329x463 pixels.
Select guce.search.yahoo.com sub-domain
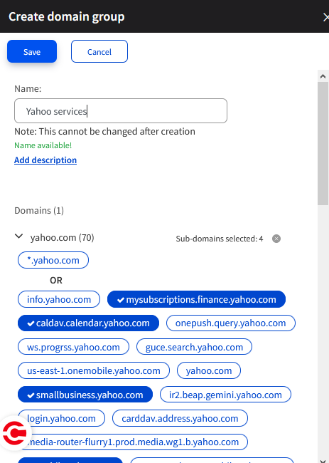coord(194,347)
